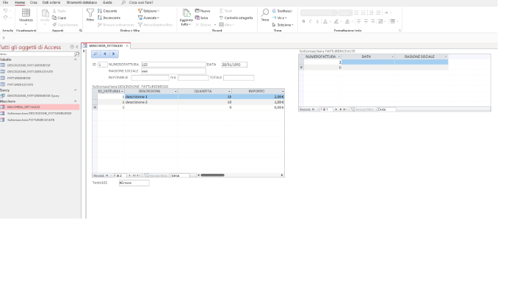Viewport: 514px width, 289px height.
Task: Collapse the Maschere group
Action: coord(76,101)
